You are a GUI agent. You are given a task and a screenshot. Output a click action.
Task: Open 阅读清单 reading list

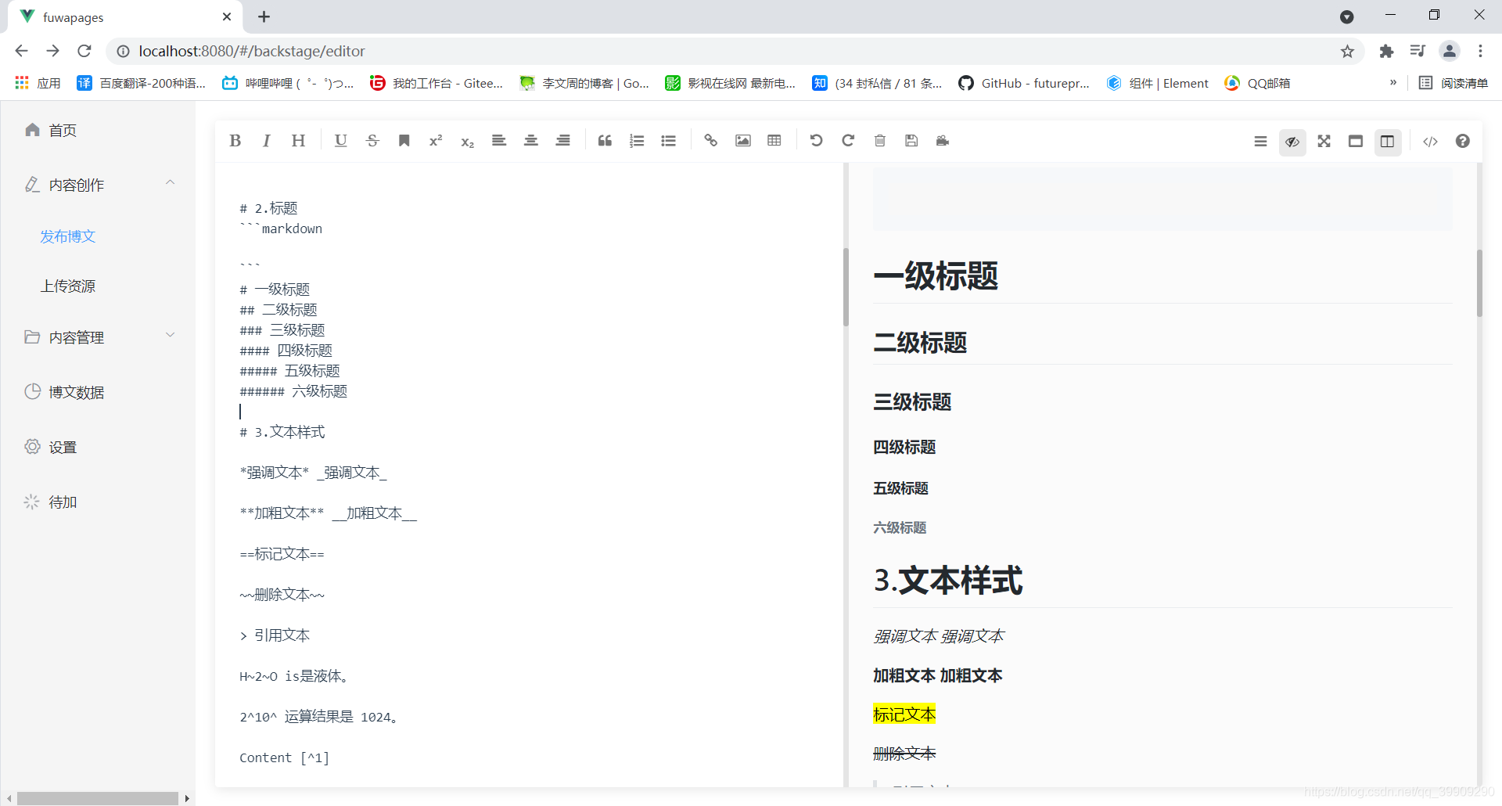pos(1453,83)
